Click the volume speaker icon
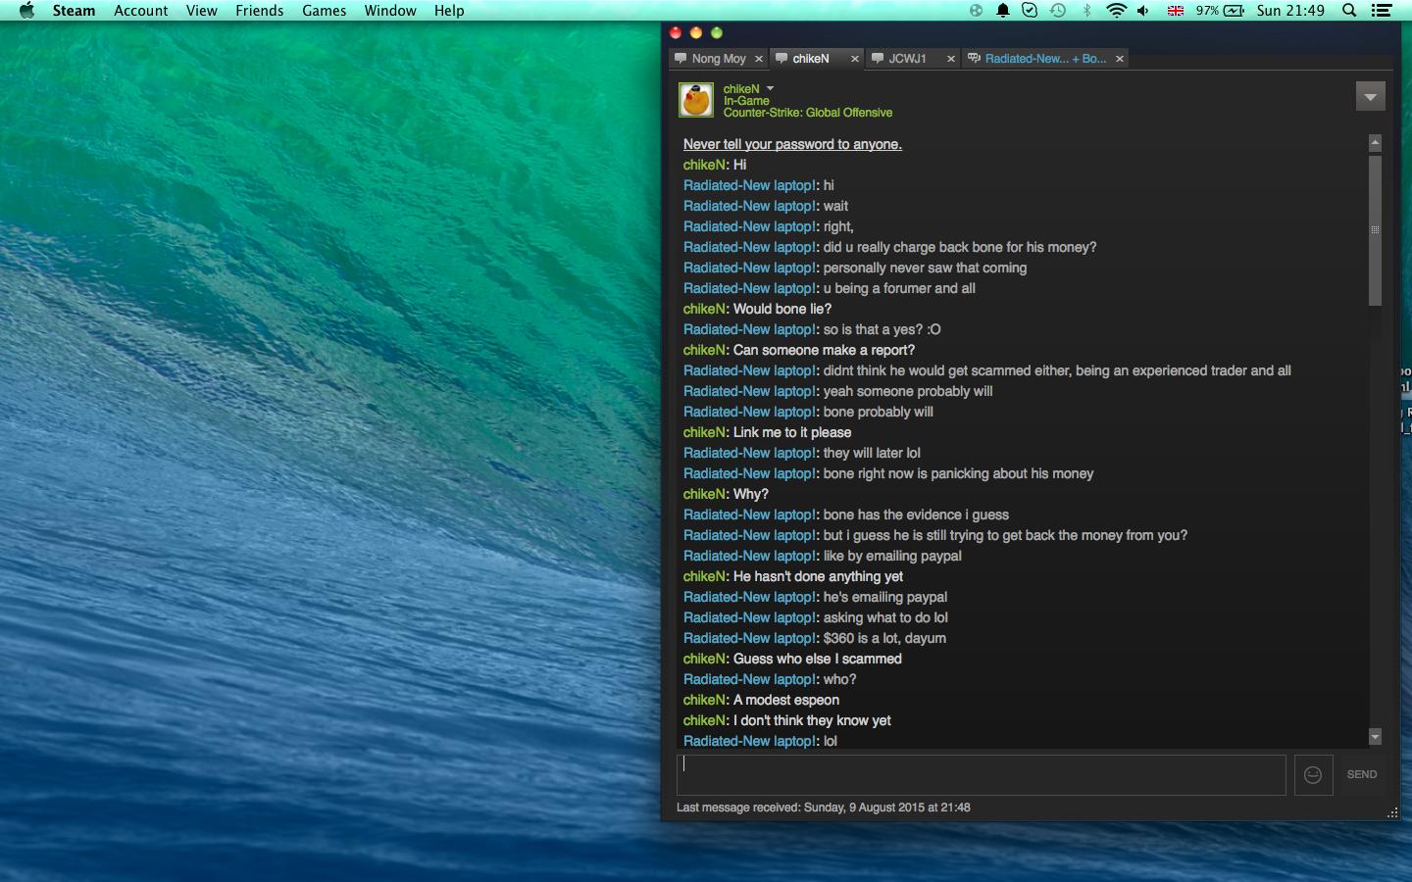This screenshot has width=1412, height=882. [1143, 11]
